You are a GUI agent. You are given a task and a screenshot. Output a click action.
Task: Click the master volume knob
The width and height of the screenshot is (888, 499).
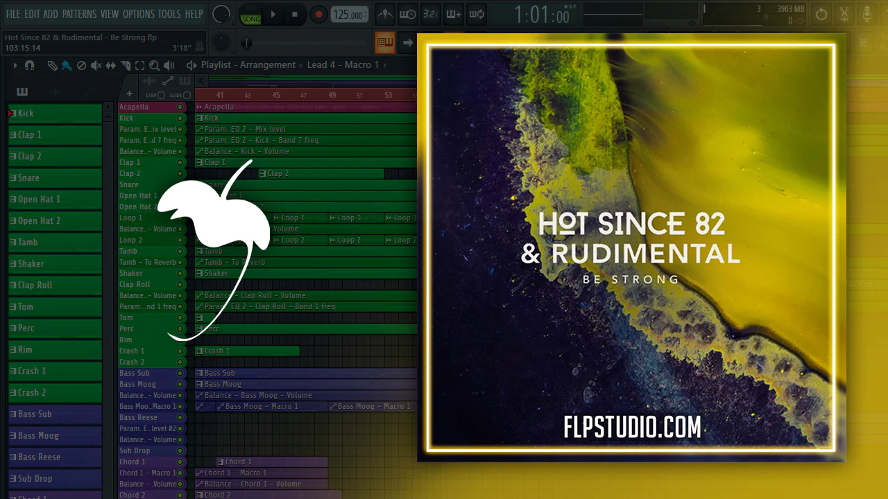tap(221, 14)
